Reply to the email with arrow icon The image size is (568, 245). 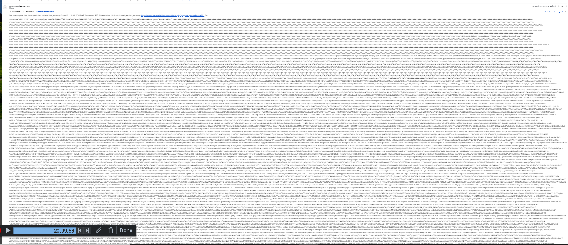(x=563, y=6)
